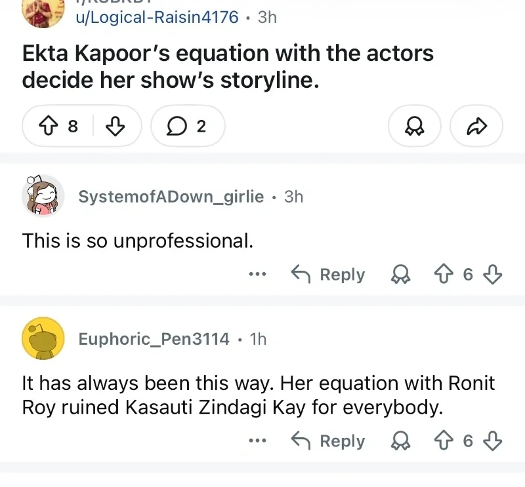Downvote the Ekta Kapoor post
The width and height of the screenshot is (525, 487).
[x=115, y=126]
